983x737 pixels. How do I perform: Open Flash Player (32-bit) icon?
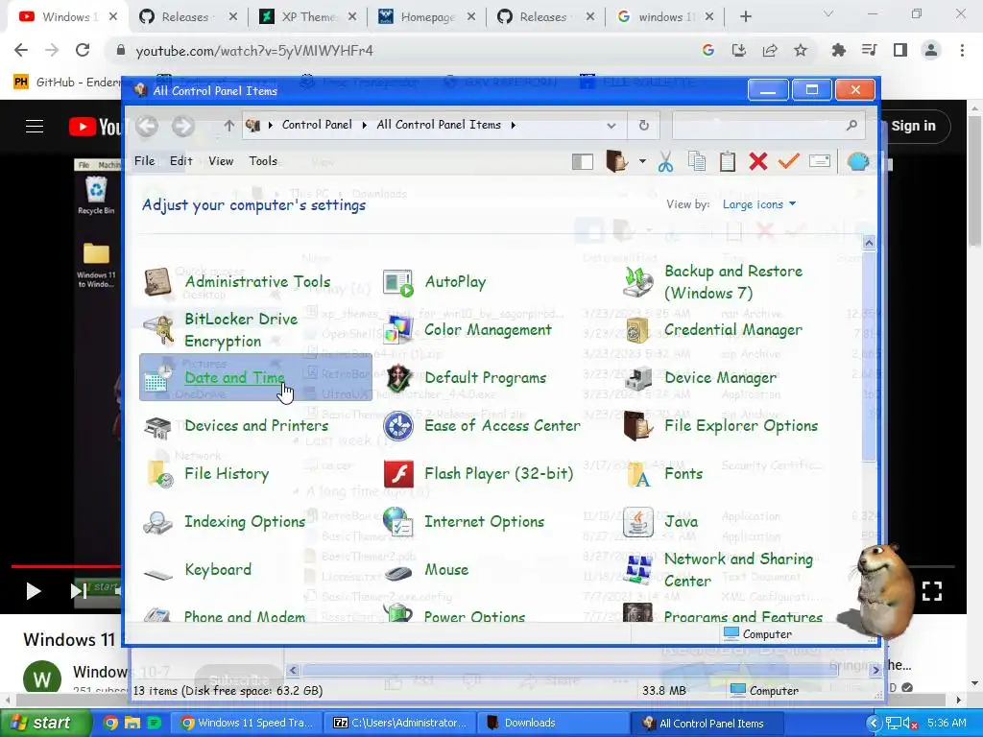[398, 474]
